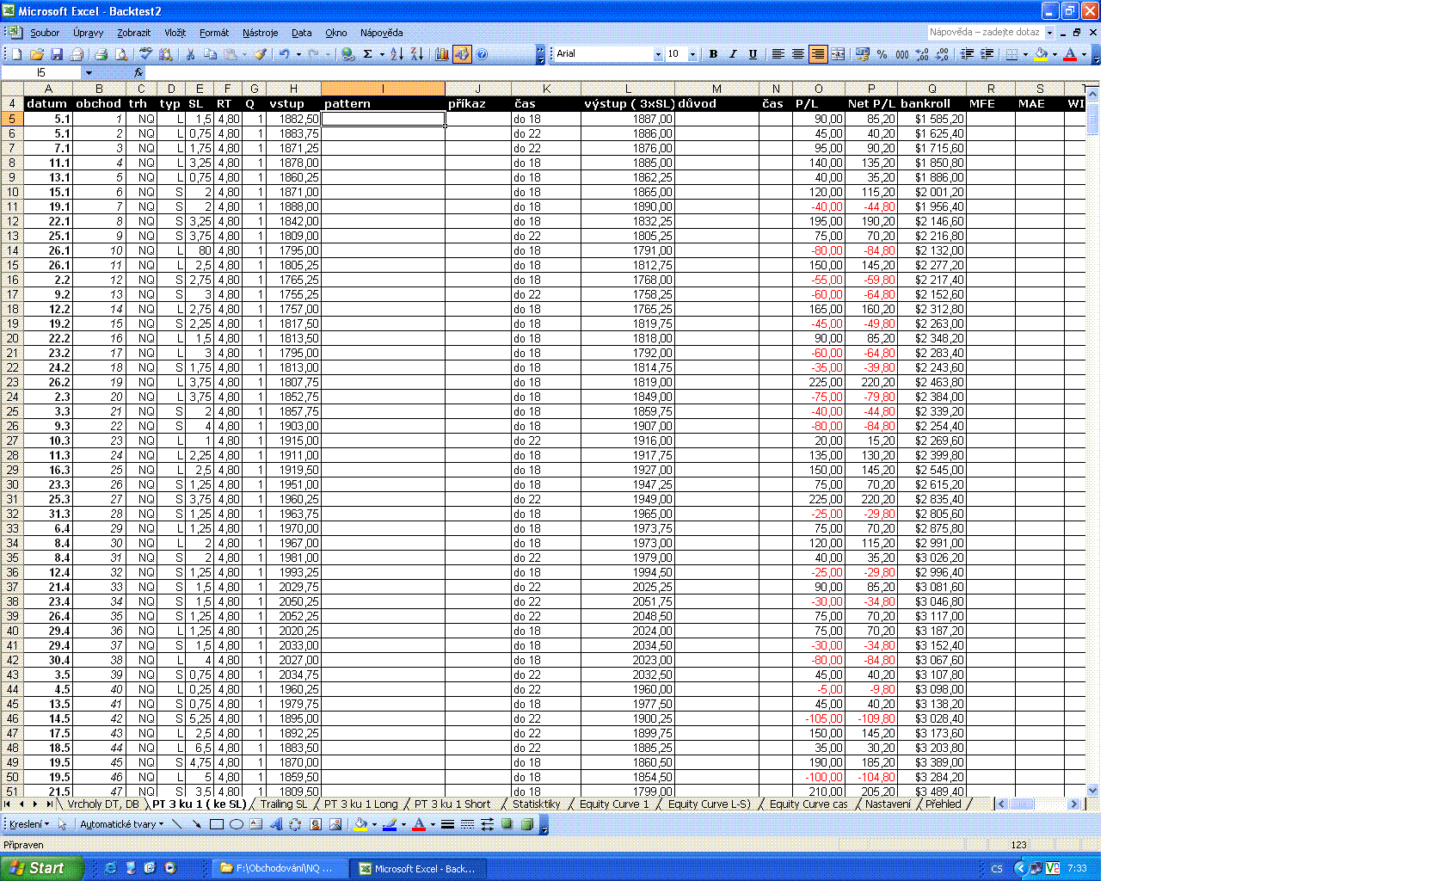Expand the Automatické tvary menu
Viewport: 1445px width, 881px height.
click(121, 824)
